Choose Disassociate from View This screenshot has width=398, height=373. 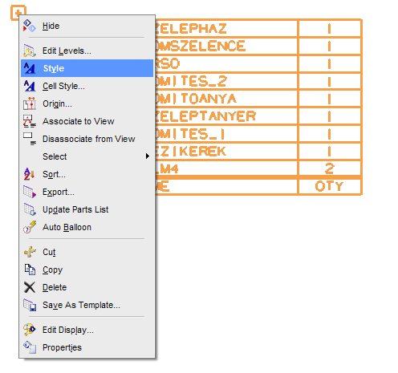coord(89,139)
